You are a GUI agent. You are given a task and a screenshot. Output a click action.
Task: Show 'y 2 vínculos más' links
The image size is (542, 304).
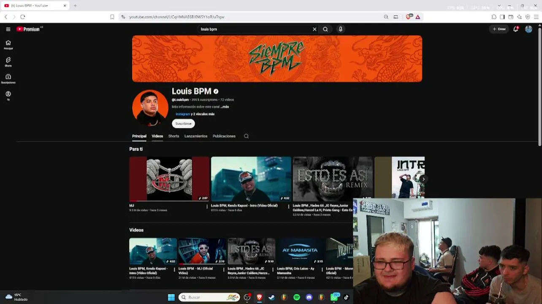pyautogui.click(x=203, y=114)
